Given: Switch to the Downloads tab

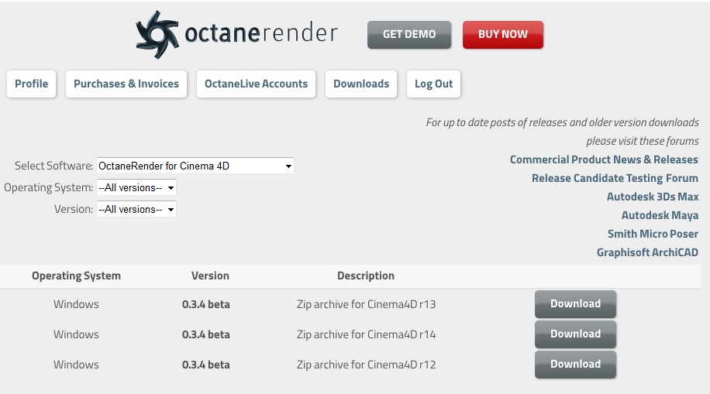Looking at the screenshot, I should tap(361, 84).
